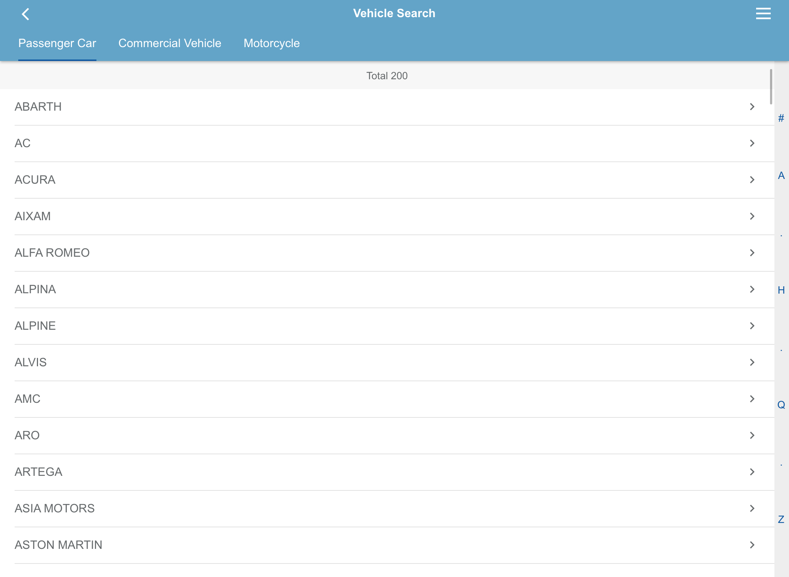The width and height of the screenshot is (789, 577).
Task: Open the hamburger menu
Action: (x=763, y=14)
